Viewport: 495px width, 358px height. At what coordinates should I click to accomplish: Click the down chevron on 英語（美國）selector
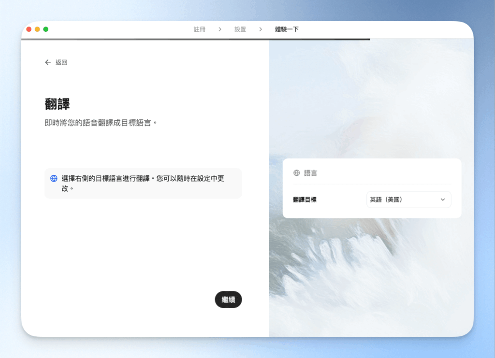(443, 200)
